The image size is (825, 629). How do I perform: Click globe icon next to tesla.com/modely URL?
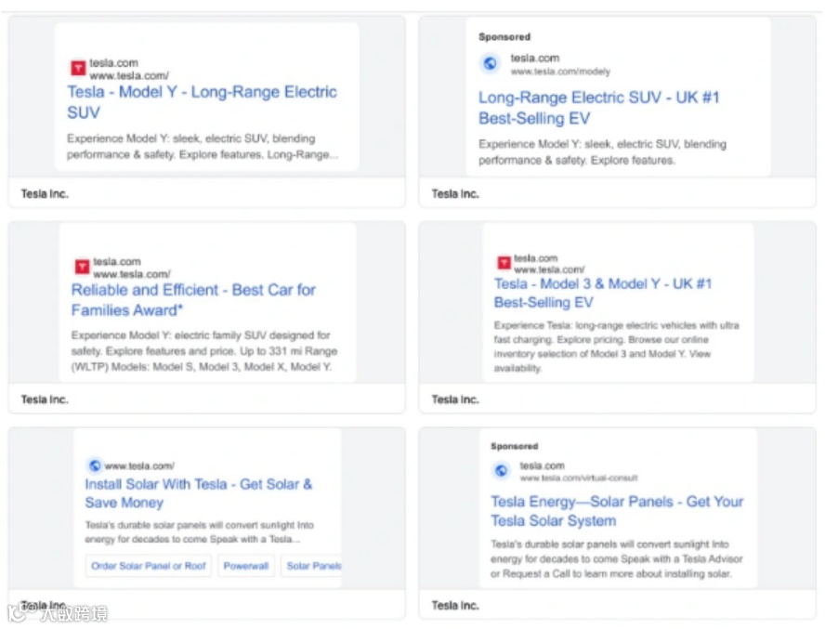[x=490, y=63]
